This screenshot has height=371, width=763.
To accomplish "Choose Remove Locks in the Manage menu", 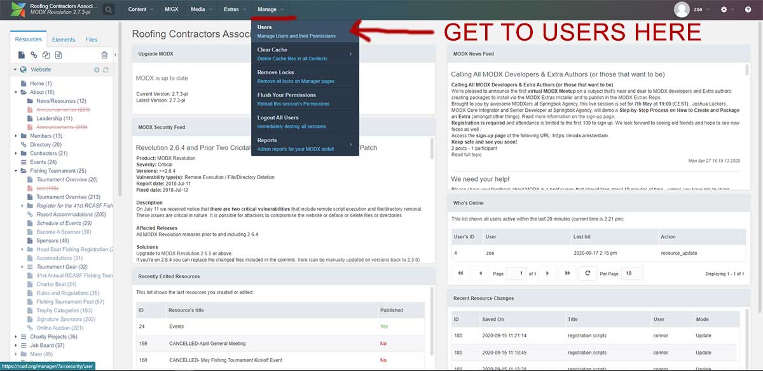I will coord(305,77).
